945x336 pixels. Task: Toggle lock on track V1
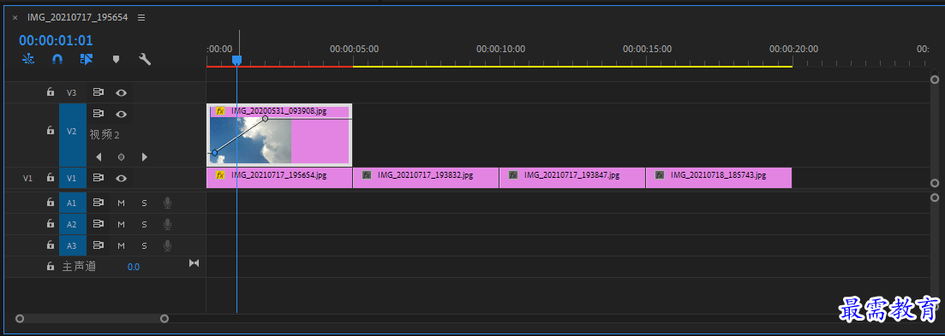coord(51,178)
